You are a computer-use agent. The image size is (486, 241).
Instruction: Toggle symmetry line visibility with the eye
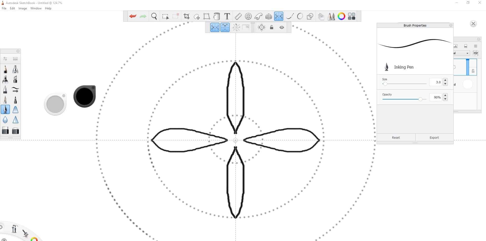pos(282,27)
